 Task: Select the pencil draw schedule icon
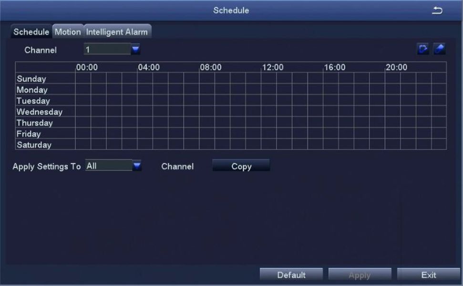click(422, 49)
